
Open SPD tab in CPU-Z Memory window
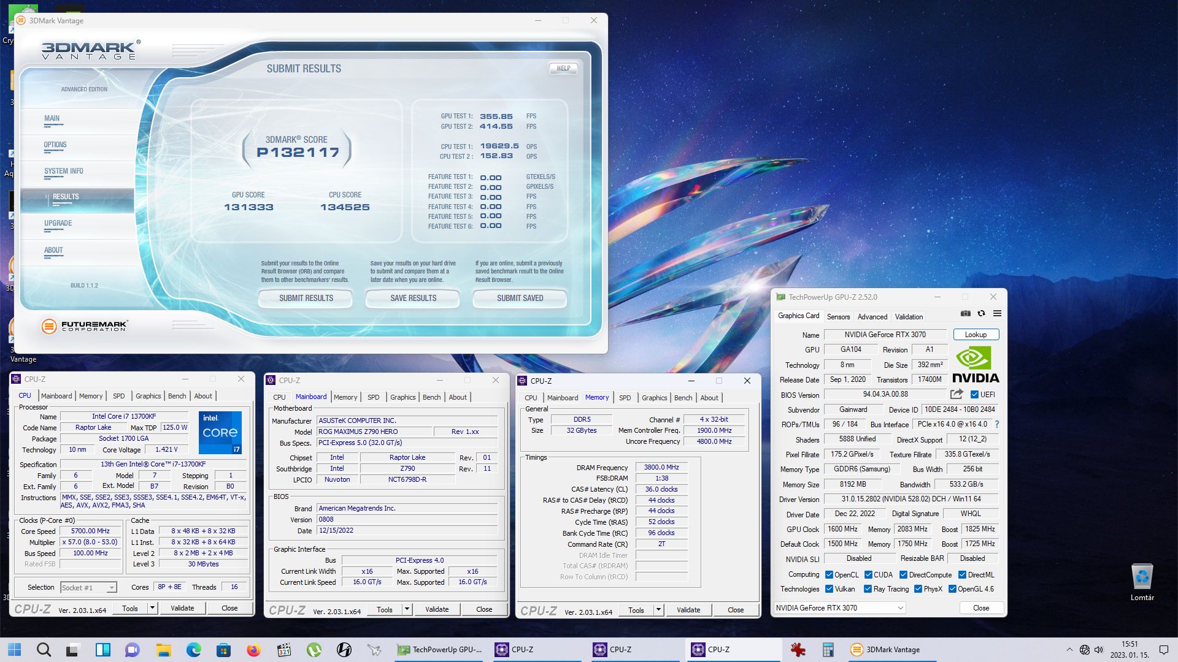(x=625, y=398)
